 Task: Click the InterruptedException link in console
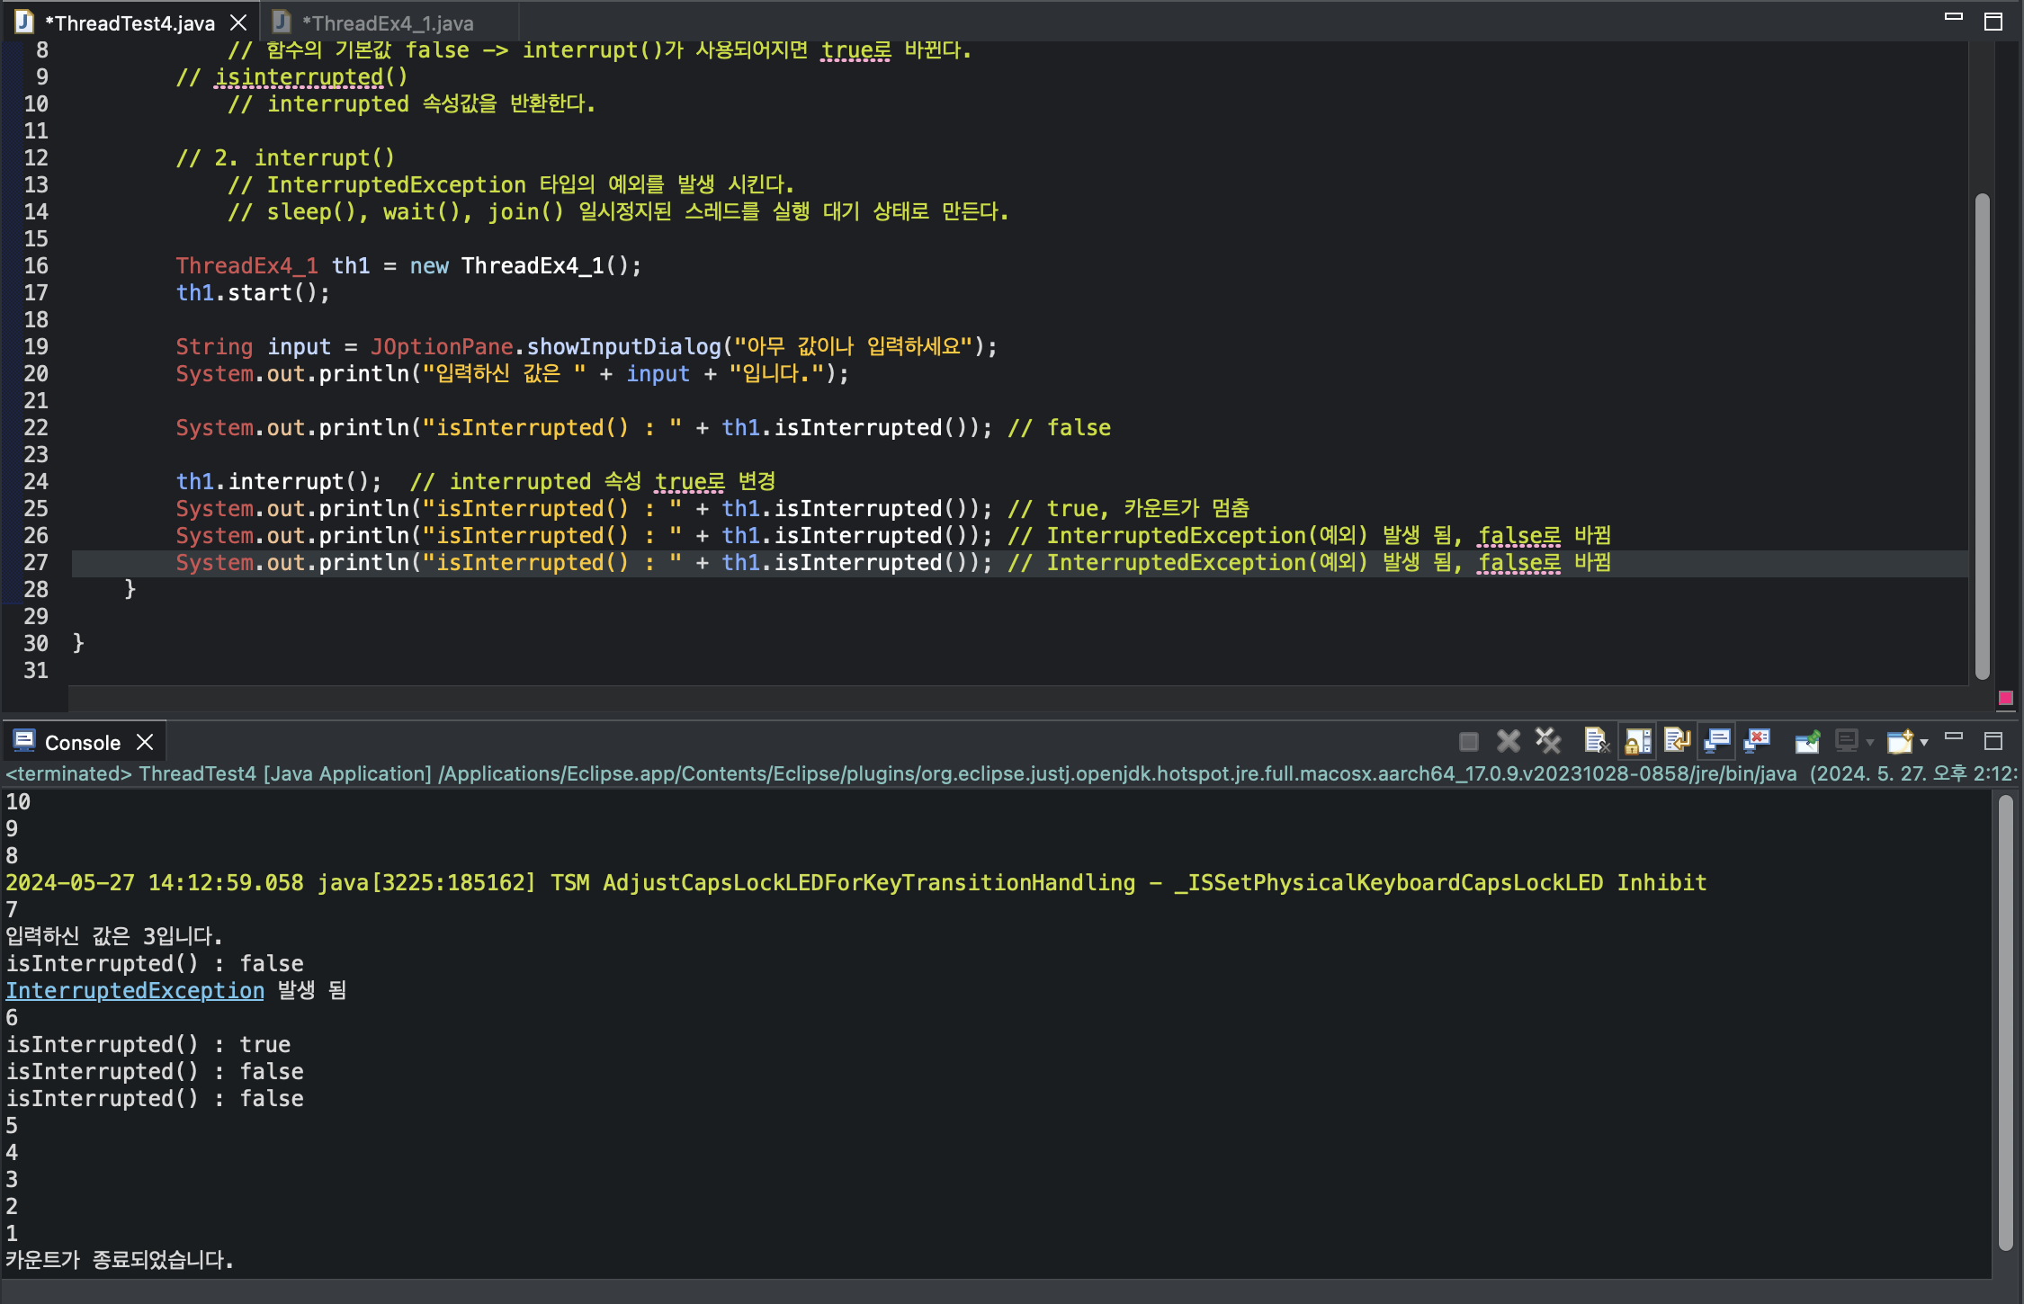pyautogui.click(x=135, y=990)
